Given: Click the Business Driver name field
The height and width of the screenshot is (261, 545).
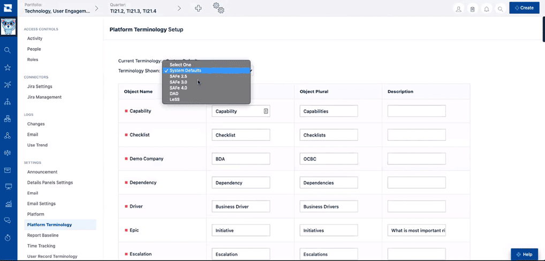Looking at the screenshot, I should pos(241,206).
